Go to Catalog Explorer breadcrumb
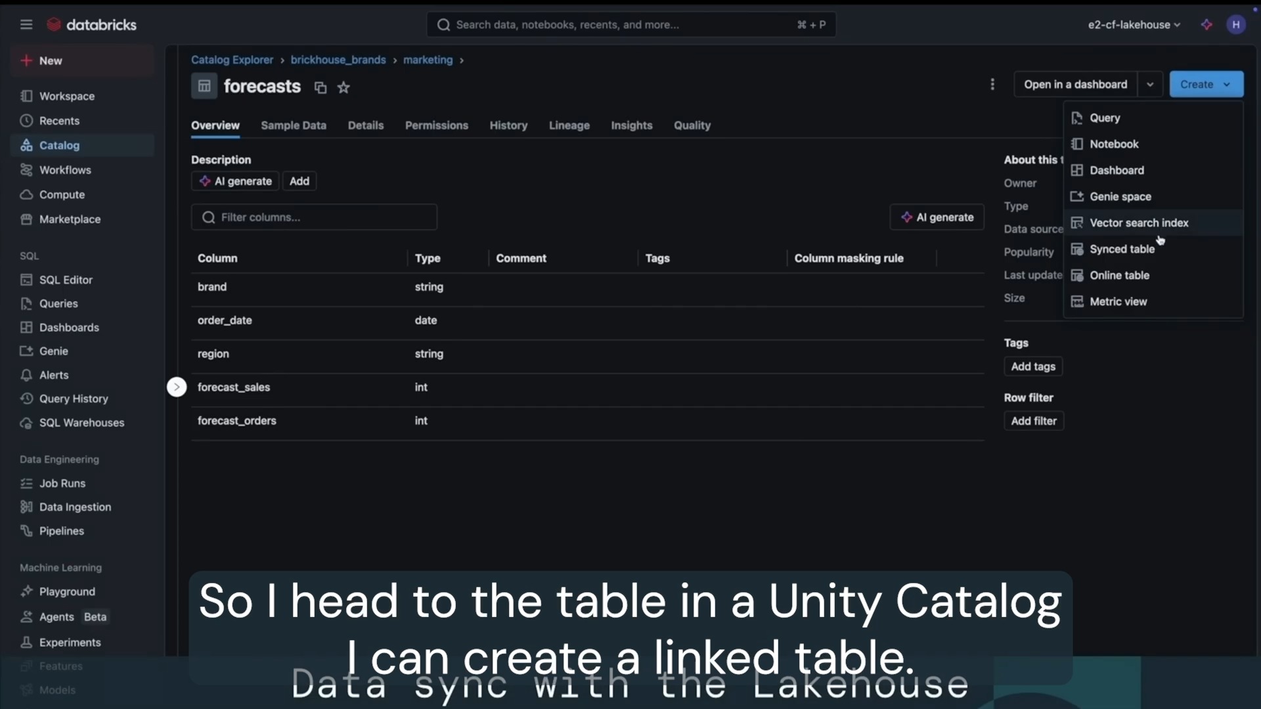1261x709 pixels. click(232, 60)
